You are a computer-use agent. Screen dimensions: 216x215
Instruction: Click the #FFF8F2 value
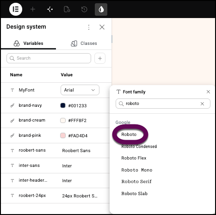77,121
